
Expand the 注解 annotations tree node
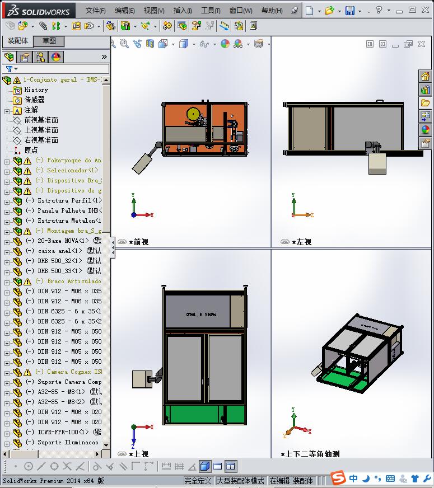(x=7, y=111)
